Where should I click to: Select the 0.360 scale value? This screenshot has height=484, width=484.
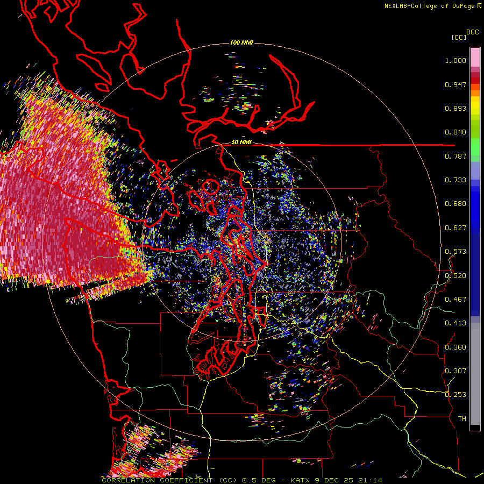tap(455, 347)
